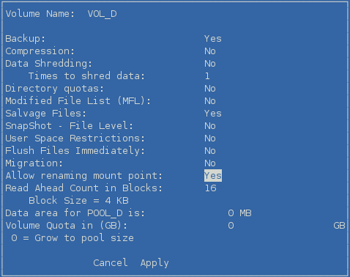Toggle Flush Files Immediately value
Screen dimensions: 350x277
click(x=210, y=151)
